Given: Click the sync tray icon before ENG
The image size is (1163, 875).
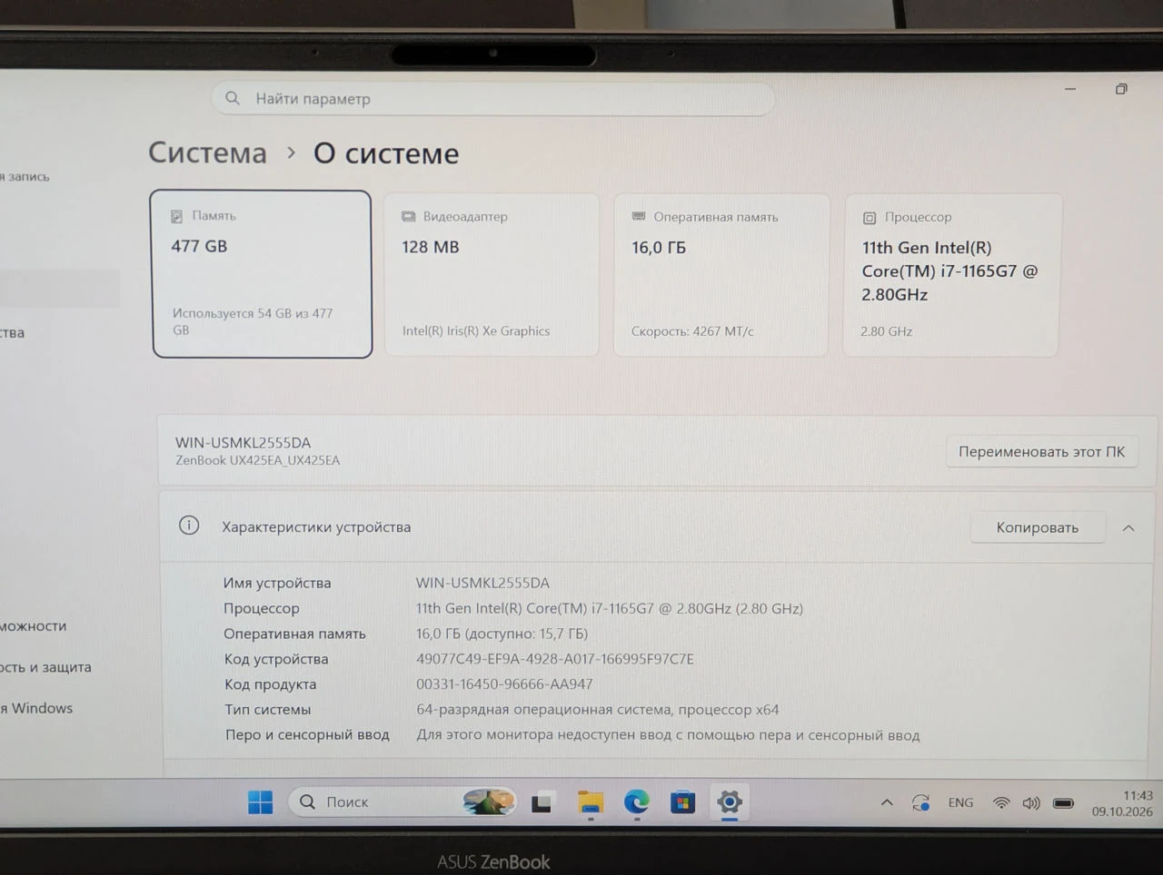Looking at the screenshot, I should tap(921, 802).
